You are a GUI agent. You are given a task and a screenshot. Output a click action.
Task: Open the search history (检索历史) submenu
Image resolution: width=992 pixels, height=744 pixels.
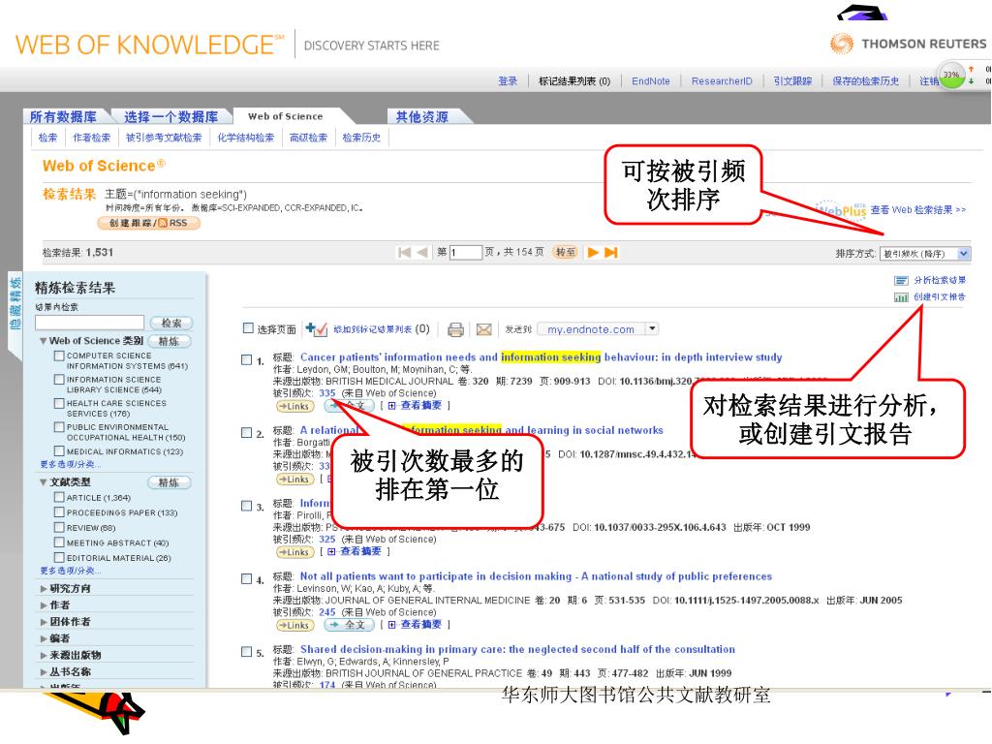click(362, 138)
